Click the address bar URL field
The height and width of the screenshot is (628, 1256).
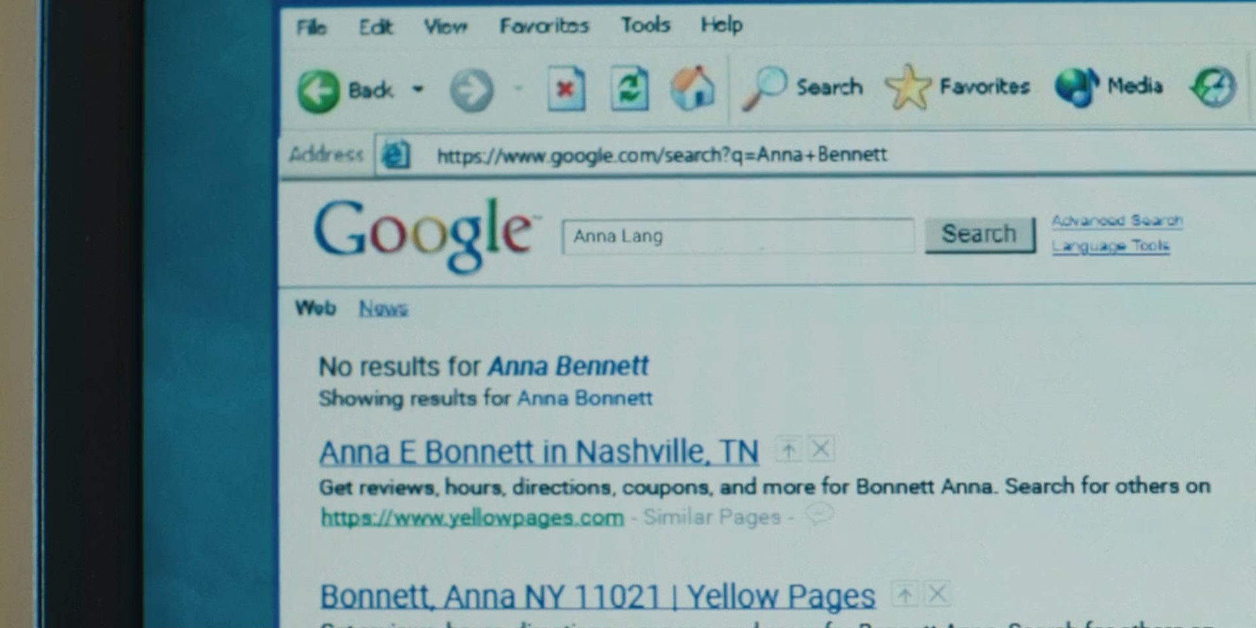pyautogui.click(x=814, y=155)
